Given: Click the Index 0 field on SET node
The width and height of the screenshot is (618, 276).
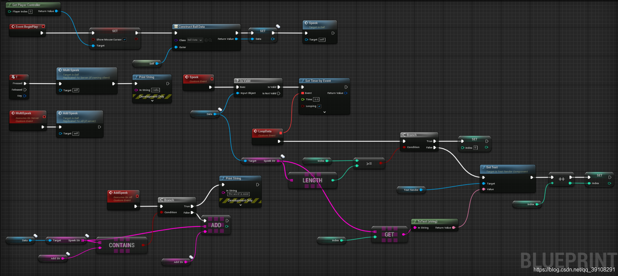Looking at the screenshot, I should point(475,148).
